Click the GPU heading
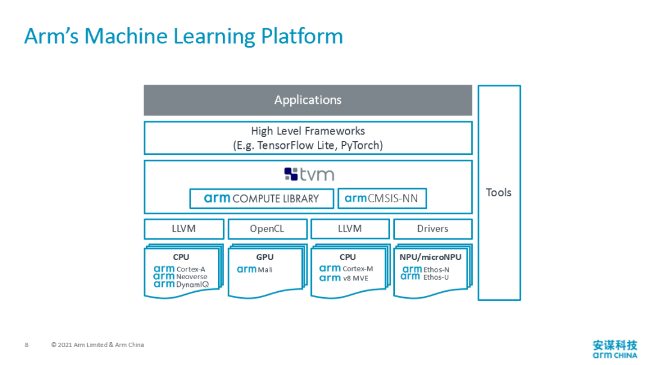 [x=265, y=257]
